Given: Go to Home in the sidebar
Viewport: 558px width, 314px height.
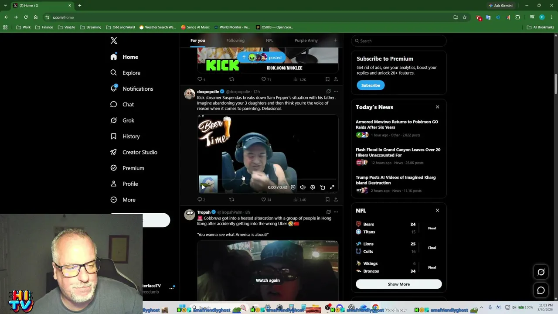Looking at the screenshot, I should pyautogui.click(x=125, y=57).
